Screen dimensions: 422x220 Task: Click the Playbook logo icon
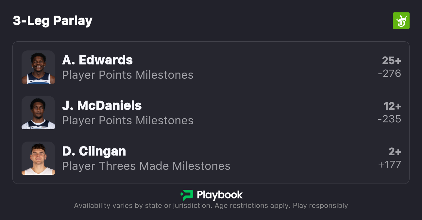tap(187, 195)
